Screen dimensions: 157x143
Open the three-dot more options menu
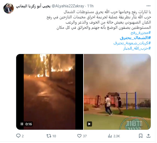148,6
